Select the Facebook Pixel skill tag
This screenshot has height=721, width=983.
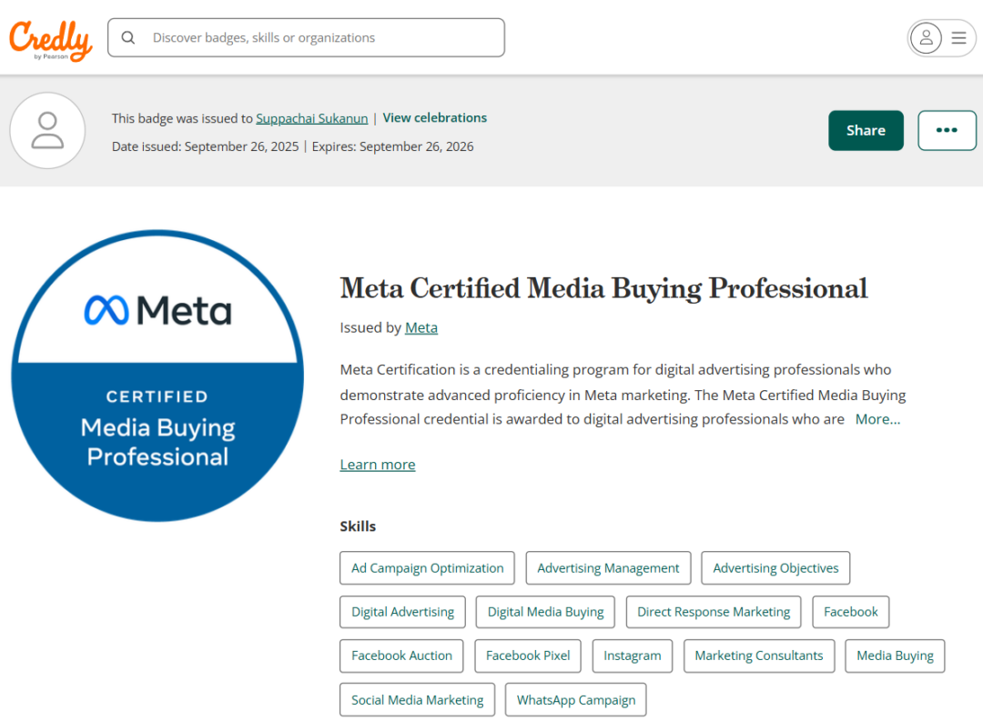coord(528,656)
